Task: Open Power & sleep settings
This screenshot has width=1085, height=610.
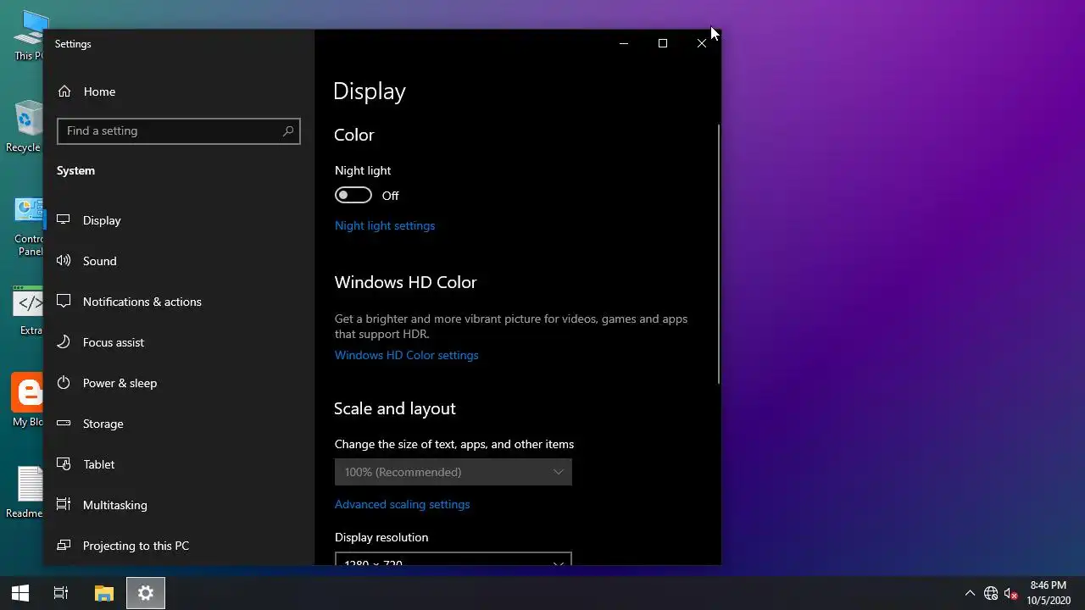Action: (x=178, y=383)
